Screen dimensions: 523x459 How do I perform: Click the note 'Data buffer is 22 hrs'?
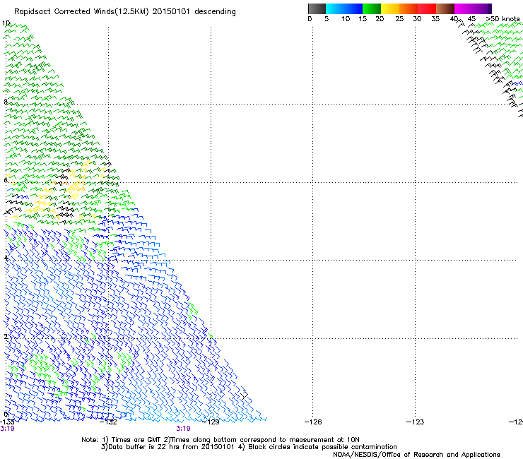[x=144, y=447]
